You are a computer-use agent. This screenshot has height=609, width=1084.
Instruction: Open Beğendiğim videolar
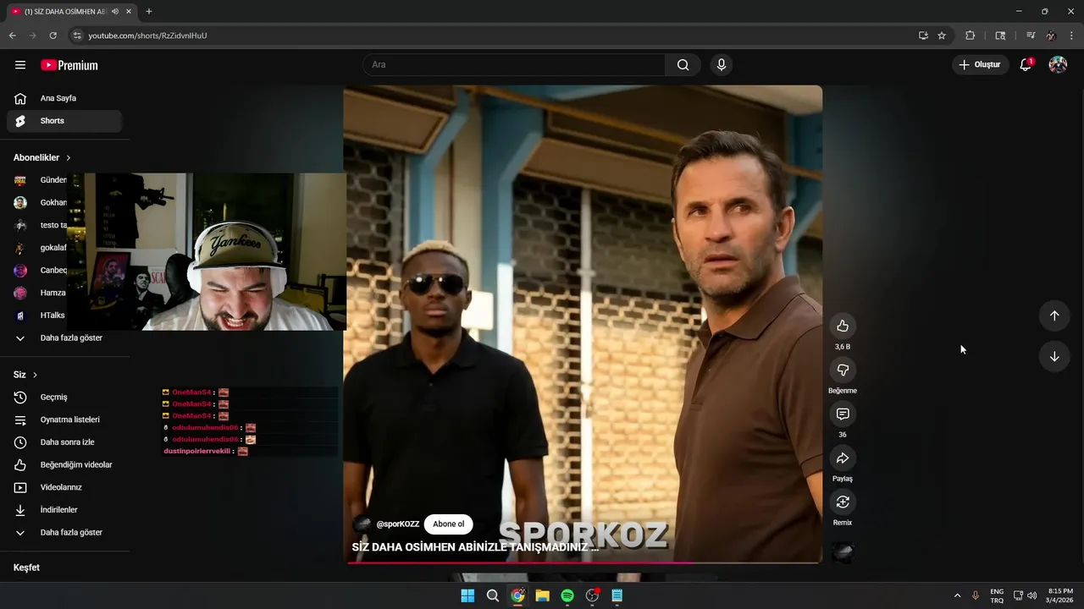click(64, 464)
